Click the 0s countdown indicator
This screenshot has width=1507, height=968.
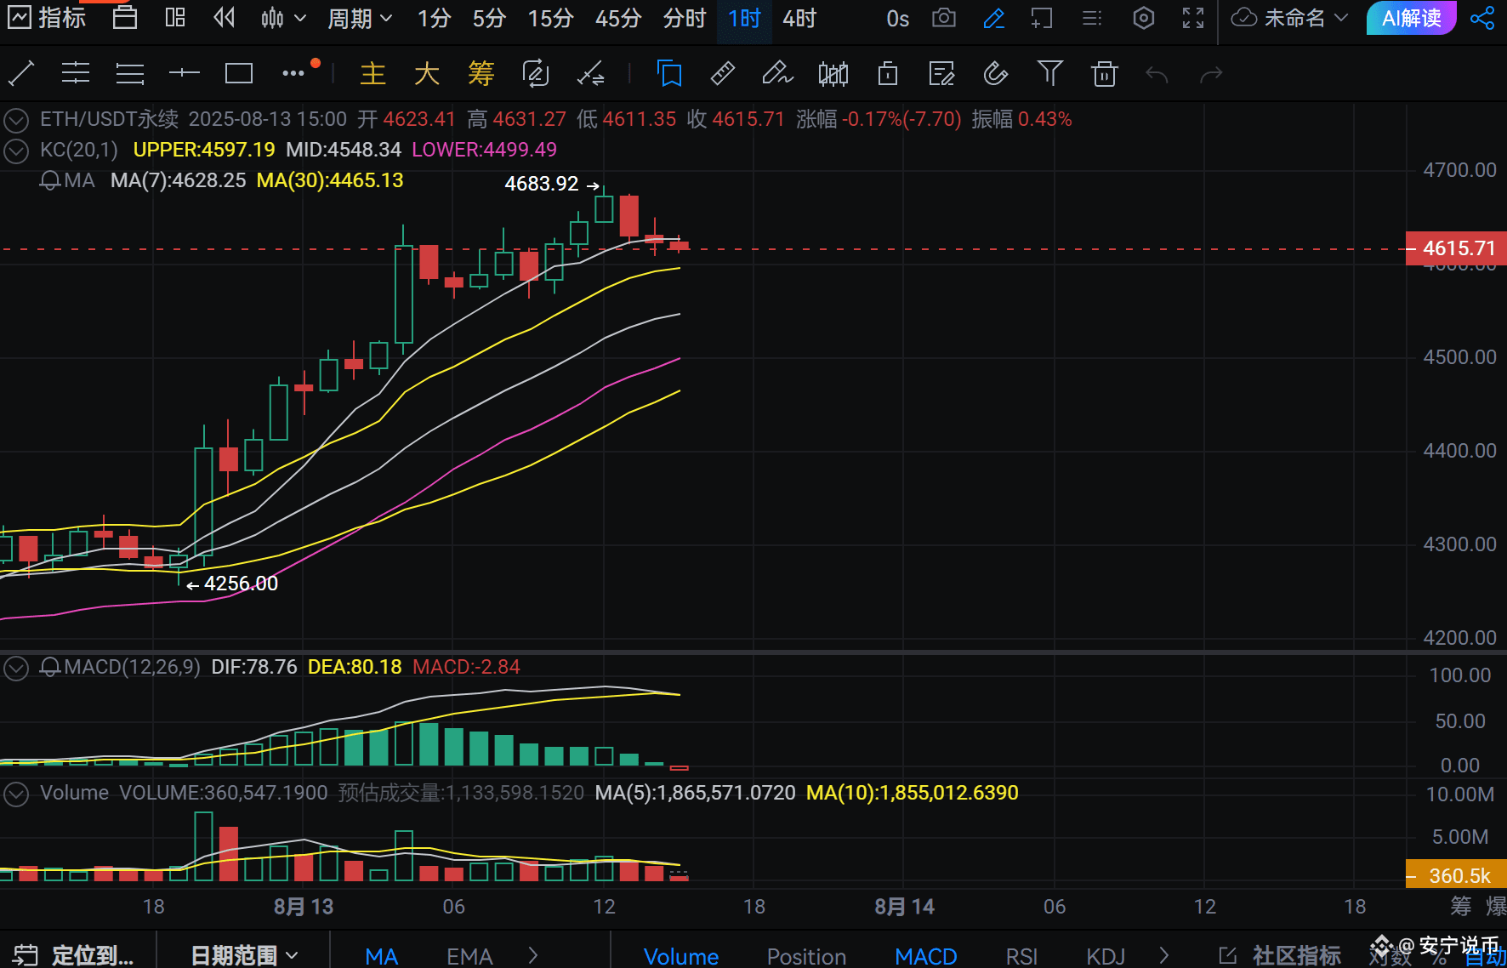click(x=898, y=18)
